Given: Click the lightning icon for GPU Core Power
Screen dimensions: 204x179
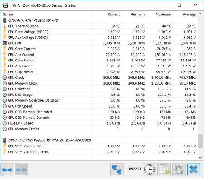Looking at the screenshot, I should 5,60.
